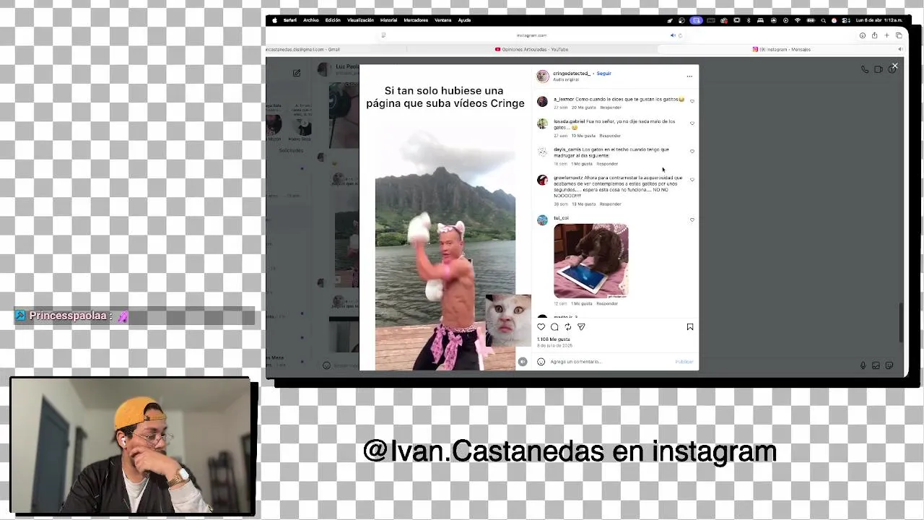Reply to a_lexmor's comment
Viewport: 924px width, 520px height.
coord(611,108)
